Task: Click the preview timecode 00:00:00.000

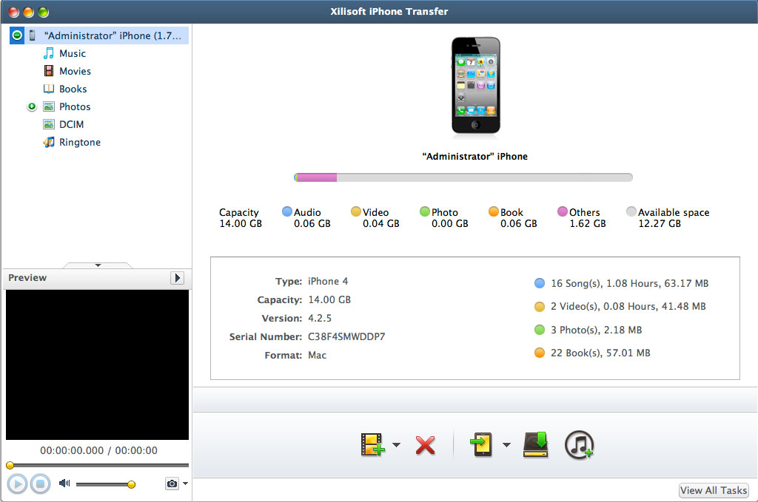Action: [72, 451]
